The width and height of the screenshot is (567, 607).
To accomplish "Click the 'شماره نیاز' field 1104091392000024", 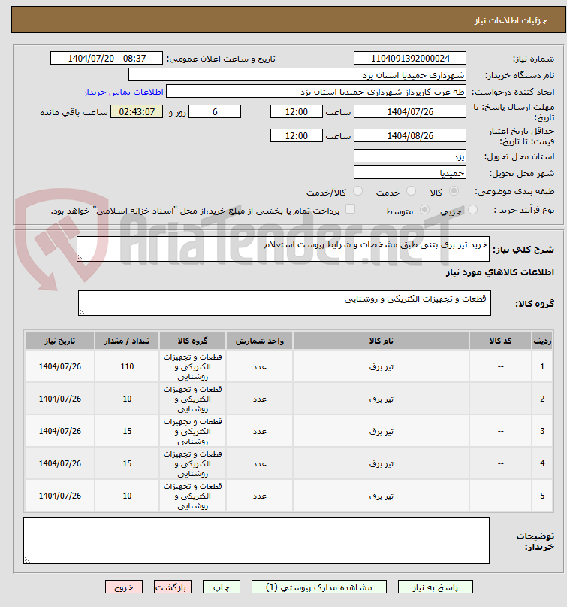I will click(410, 58).
